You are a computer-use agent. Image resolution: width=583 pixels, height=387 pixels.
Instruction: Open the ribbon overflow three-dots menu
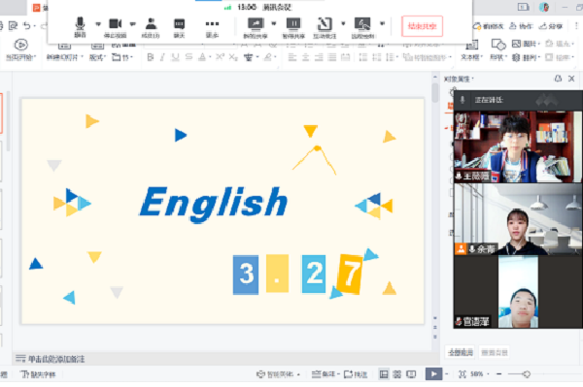576,26
